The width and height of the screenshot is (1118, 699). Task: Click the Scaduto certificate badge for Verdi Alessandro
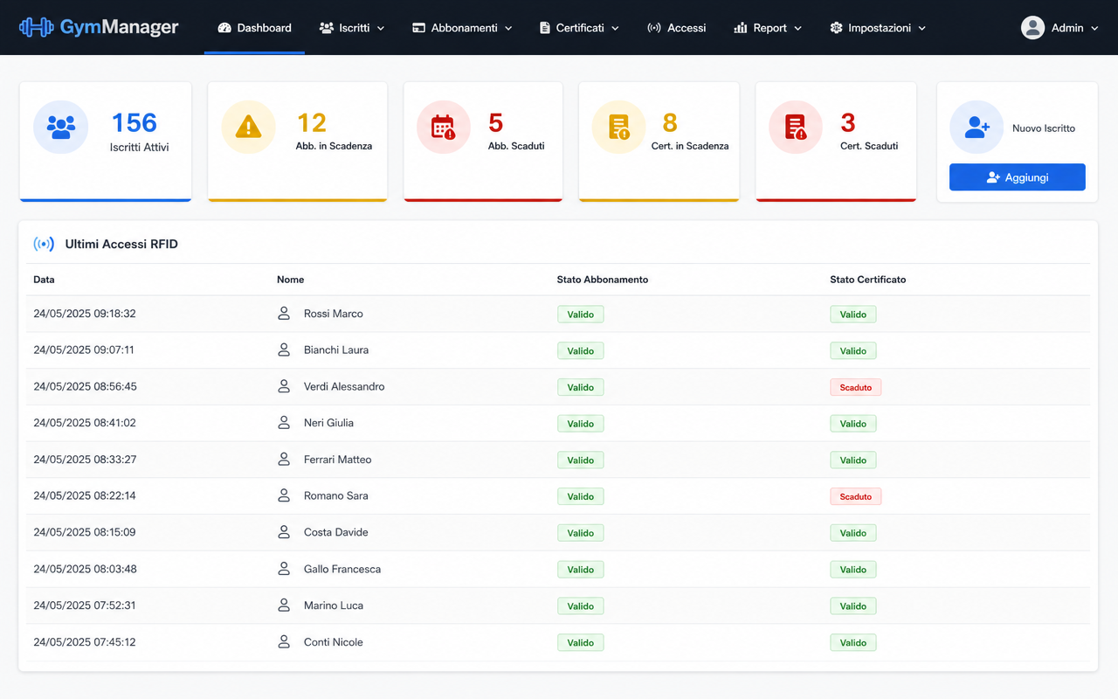tap(855, 387)
